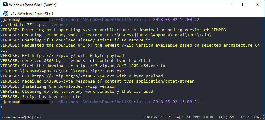Click the empty prompt line at bottom
This screenshot has height=120, width=265.
point(132,107)
